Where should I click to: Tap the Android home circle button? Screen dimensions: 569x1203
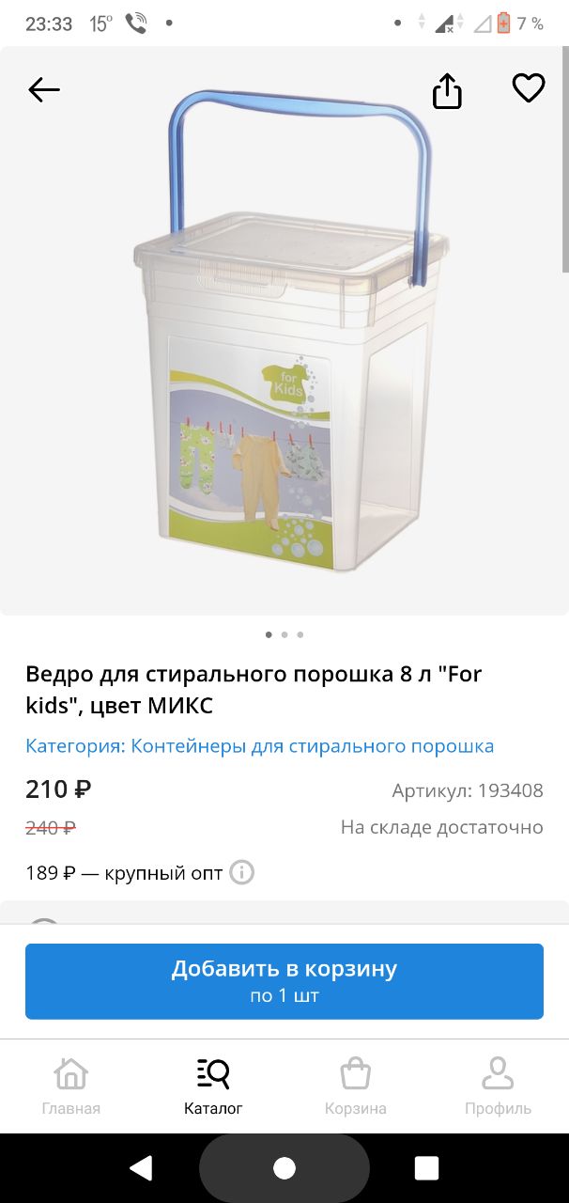(x=284, y=1168)
